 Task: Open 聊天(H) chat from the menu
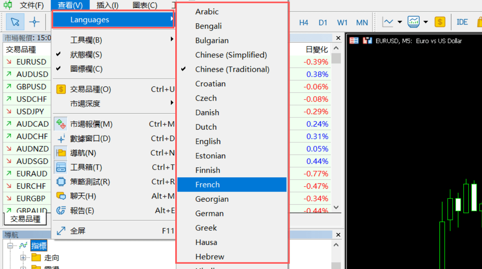(x=83, y=196)
